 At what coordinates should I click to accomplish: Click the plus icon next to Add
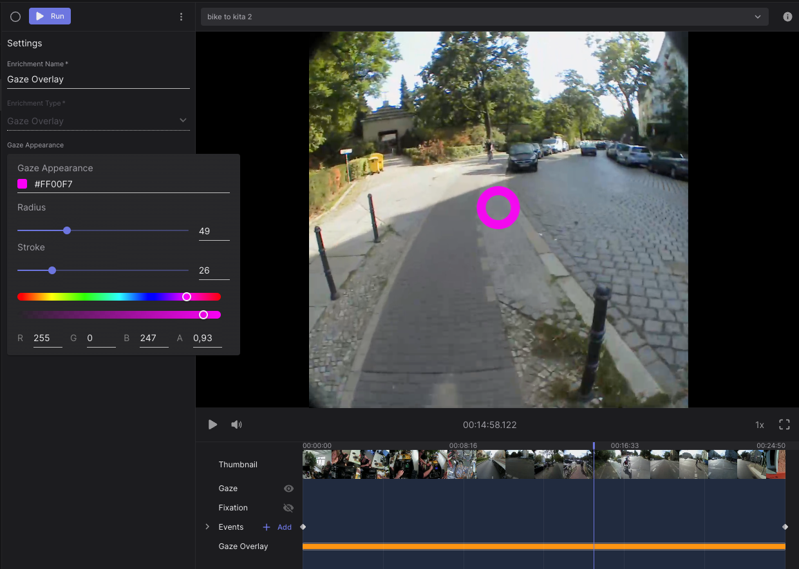click(x=267, y=527)
